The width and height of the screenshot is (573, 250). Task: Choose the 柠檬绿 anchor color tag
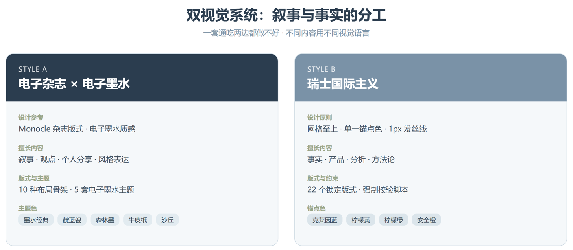tap(394, 220)
